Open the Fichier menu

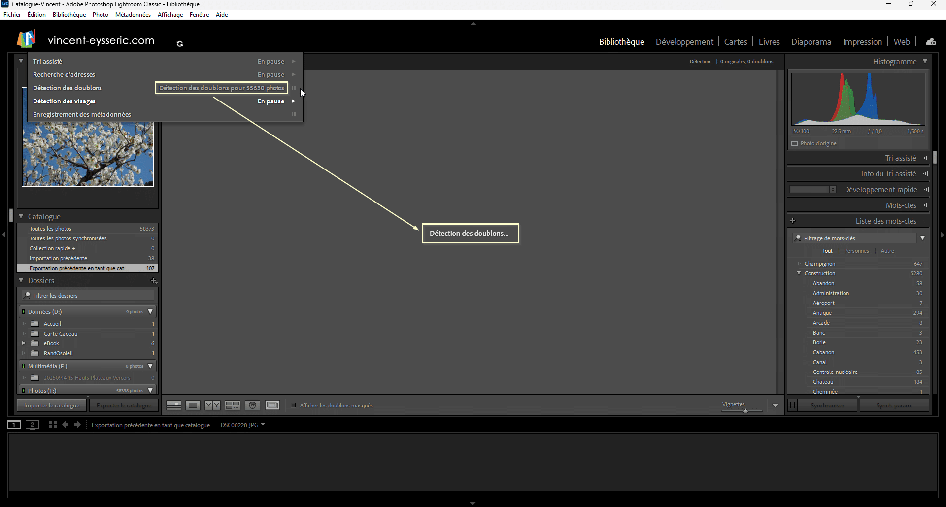[x=12, y=15]
